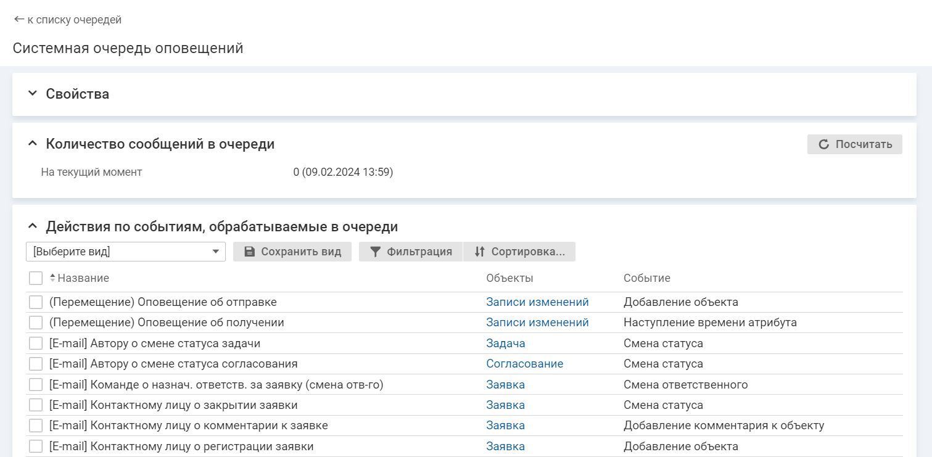Open Записи изменений link in first row
This screenshot has width=932, height=457.
(537, 302)
